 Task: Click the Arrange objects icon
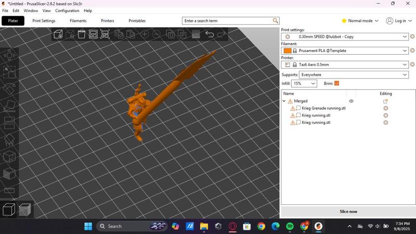[x=93, y=34]
